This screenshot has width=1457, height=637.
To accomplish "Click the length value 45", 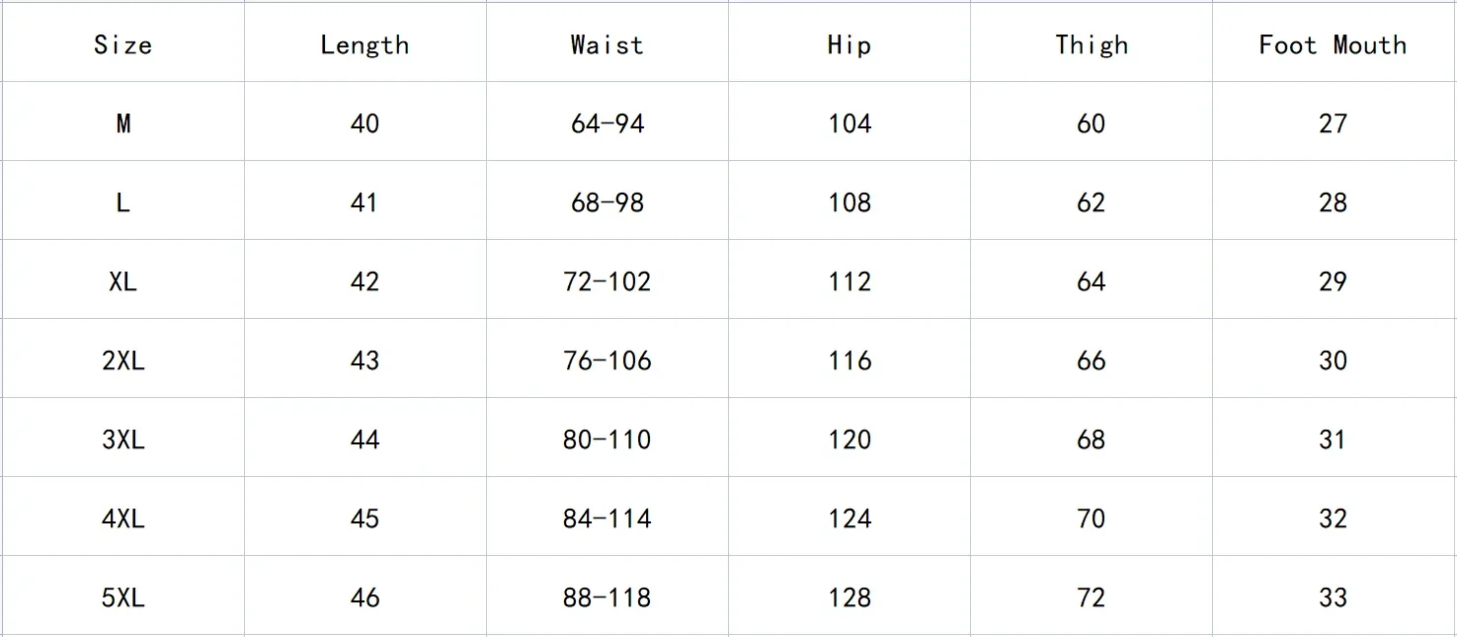I will click(x=364, y=518).
